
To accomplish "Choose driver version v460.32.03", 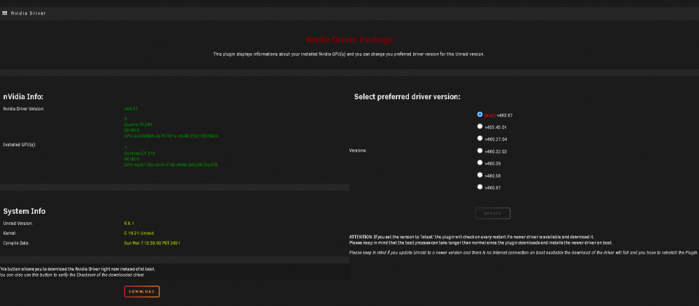I will point(480,150).
